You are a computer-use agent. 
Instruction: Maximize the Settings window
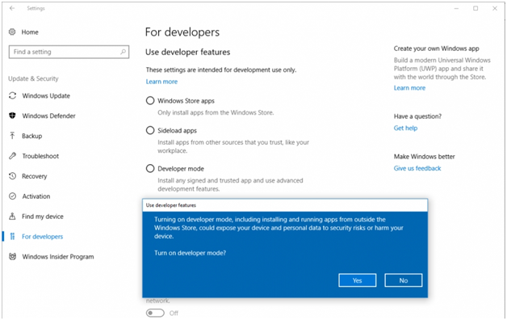pos(476,8)
